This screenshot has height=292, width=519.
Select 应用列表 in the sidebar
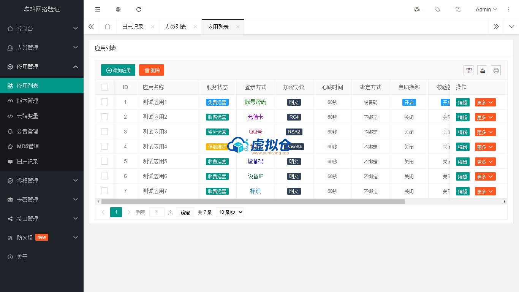click(x=42, y=86)
